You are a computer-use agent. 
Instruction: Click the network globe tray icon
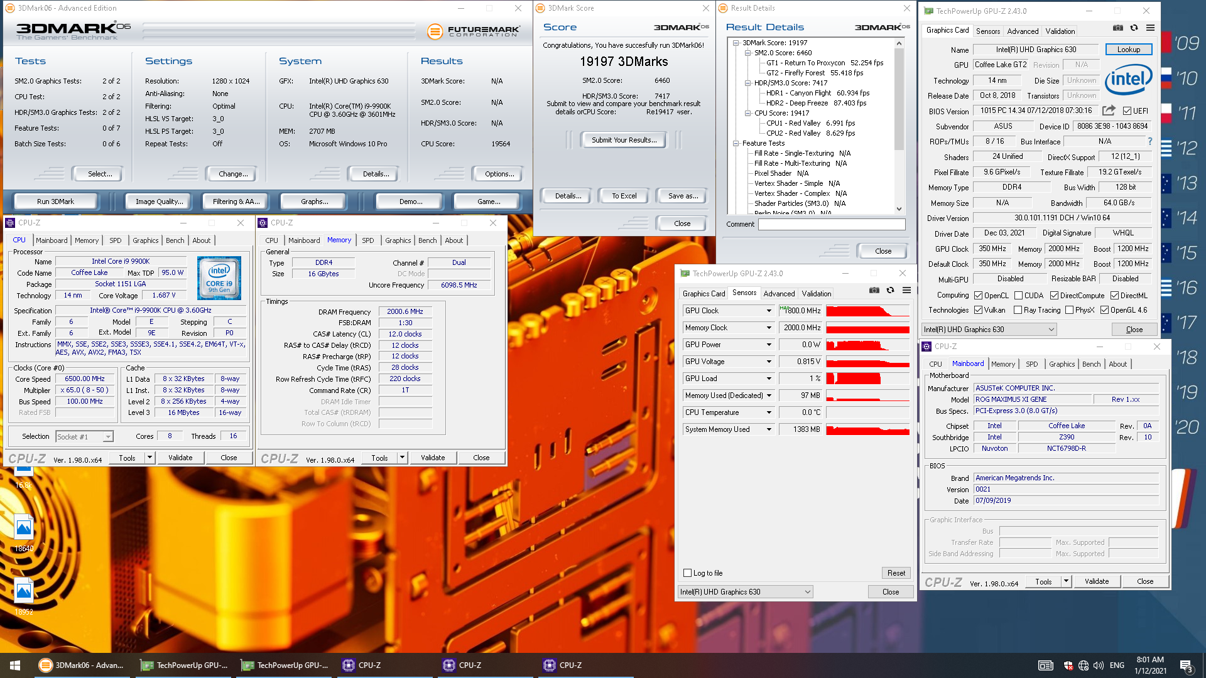point(1084,665)
